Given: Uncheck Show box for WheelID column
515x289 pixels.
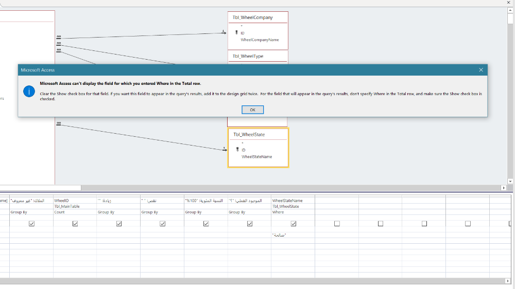Looking at the screenshot, I should tap(75, 223).
